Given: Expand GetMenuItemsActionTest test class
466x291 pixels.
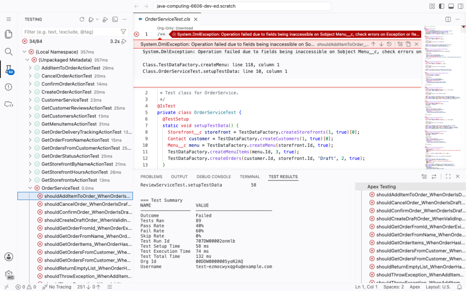Looking at the screenshot, I should coord(30,124).
